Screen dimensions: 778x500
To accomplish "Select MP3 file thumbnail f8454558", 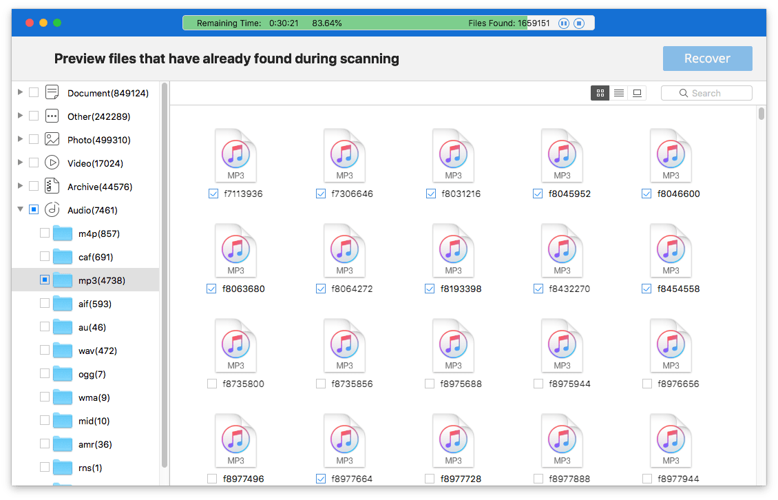I will point(671,250).
